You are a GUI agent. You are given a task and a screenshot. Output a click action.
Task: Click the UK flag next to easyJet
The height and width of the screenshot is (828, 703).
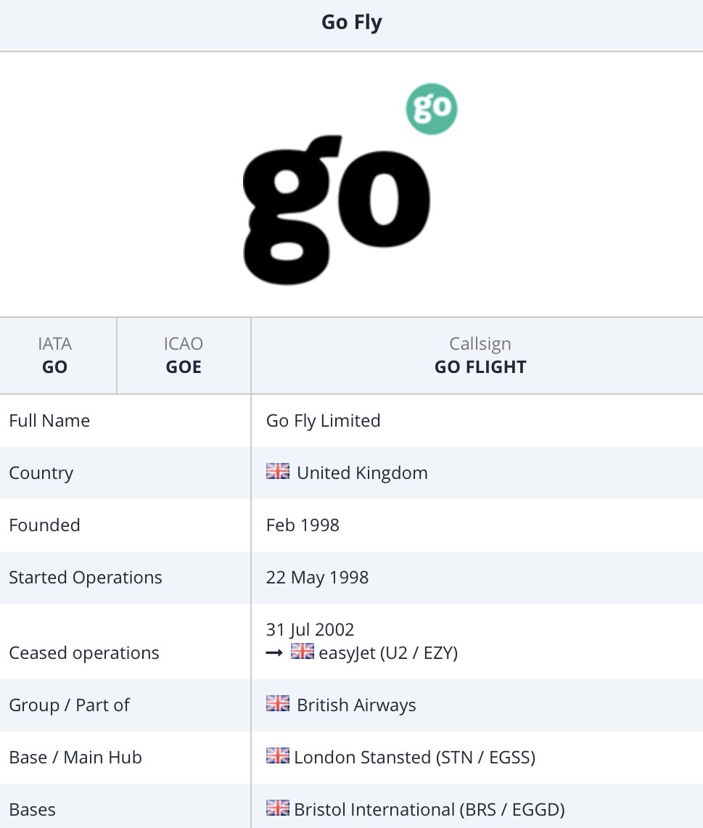[x=303, y=652]
